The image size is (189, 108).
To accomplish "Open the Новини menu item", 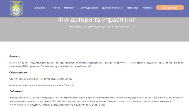I will point(56,8).
